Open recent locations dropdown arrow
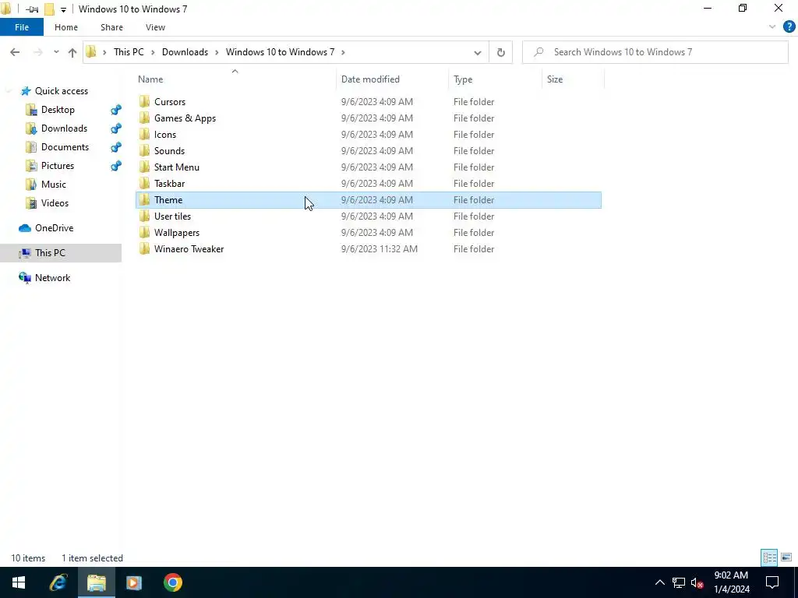Image resolution: width=798 pixels, height=598 pixels. tap(56, 52)
